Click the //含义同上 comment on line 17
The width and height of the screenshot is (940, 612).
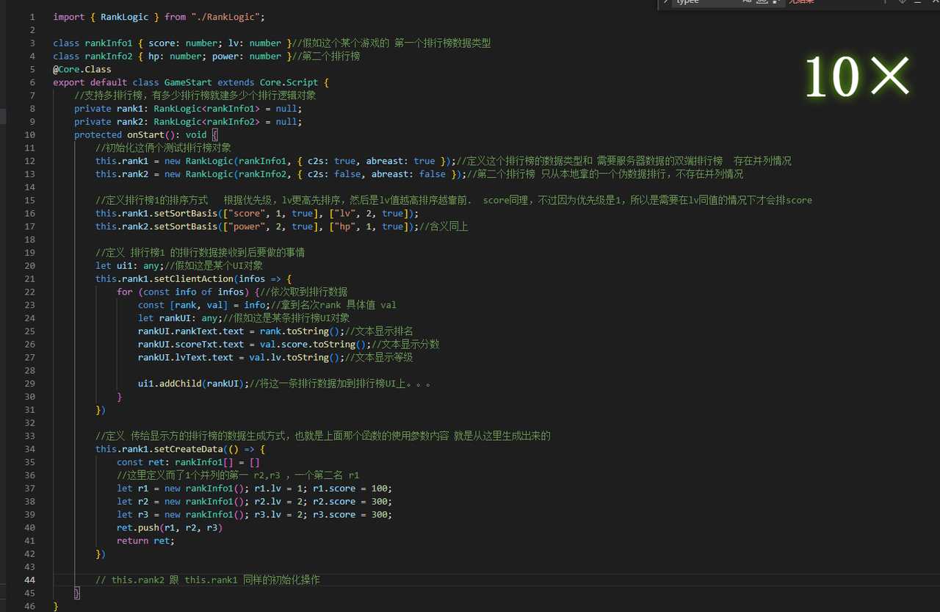[x=444, y=227]
